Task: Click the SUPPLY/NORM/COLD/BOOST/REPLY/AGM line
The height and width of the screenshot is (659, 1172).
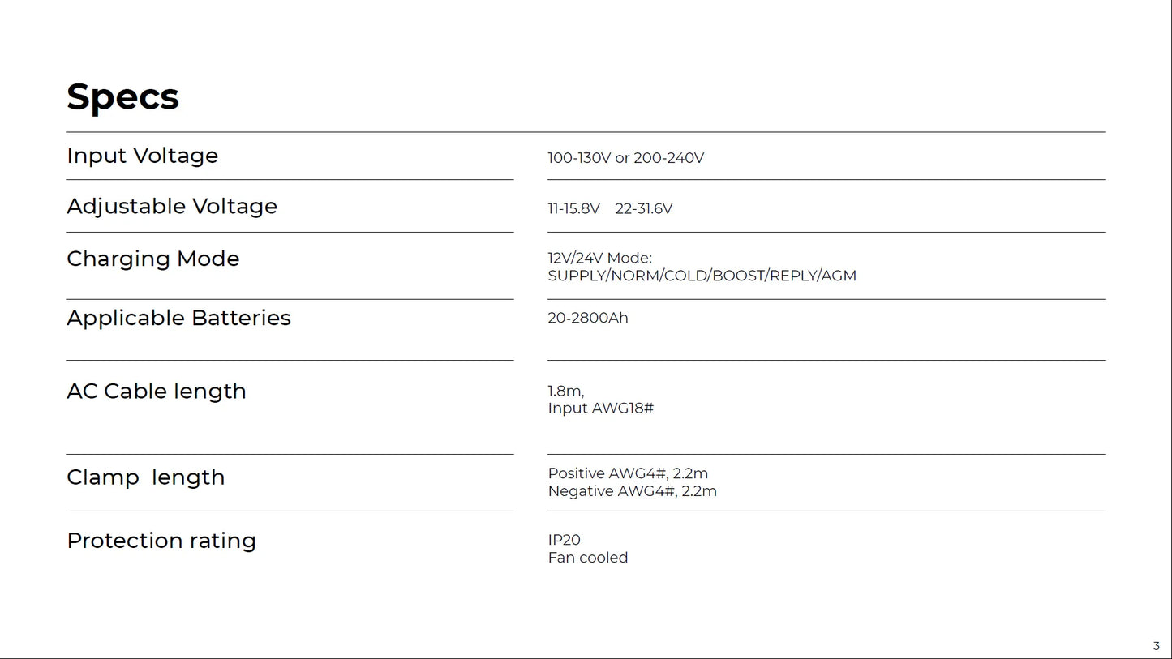Action: tap(702, 276)
